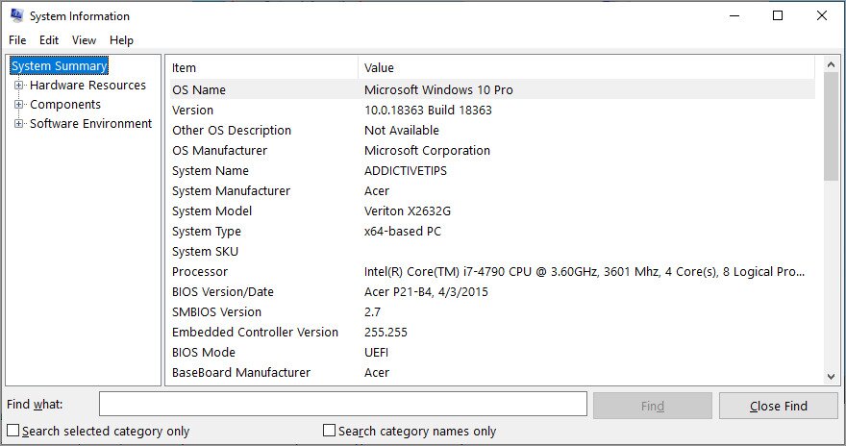Open the File menu

pyautogui.click(x=17, y=40)
